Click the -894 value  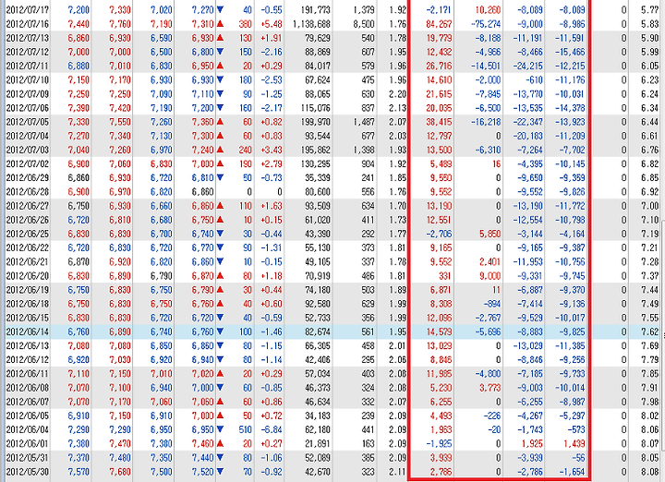(492, 304)
